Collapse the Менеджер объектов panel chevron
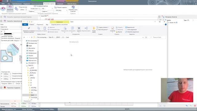The width and height of the screenshot is (197, 111). point(159,17)
